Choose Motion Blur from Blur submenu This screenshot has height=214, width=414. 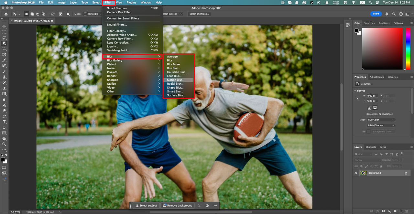click(x=178, y=80)
